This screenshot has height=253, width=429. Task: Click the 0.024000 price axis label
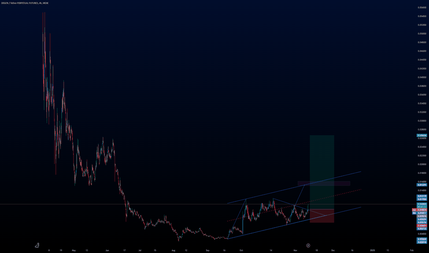click(422, 147)
